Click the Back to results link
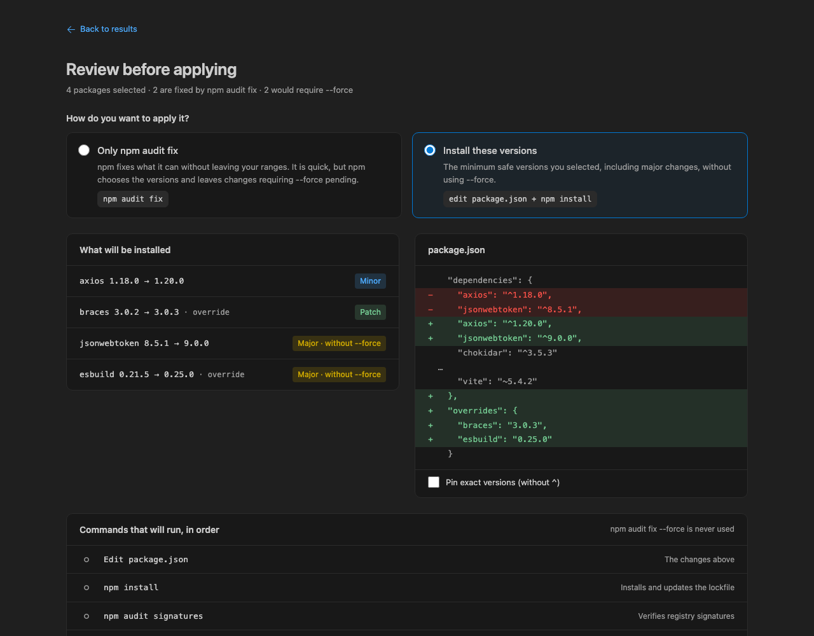 pos(102,29)
